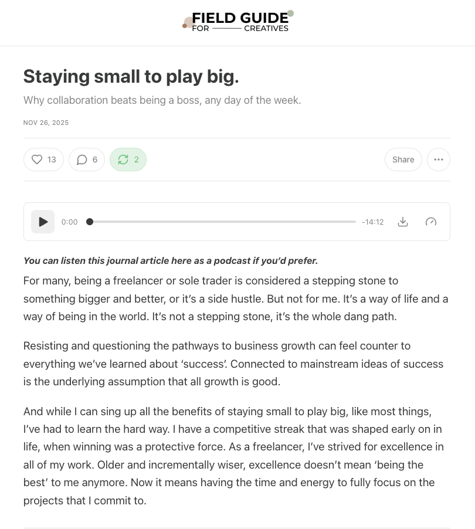Click the Share button

[403, 160]
